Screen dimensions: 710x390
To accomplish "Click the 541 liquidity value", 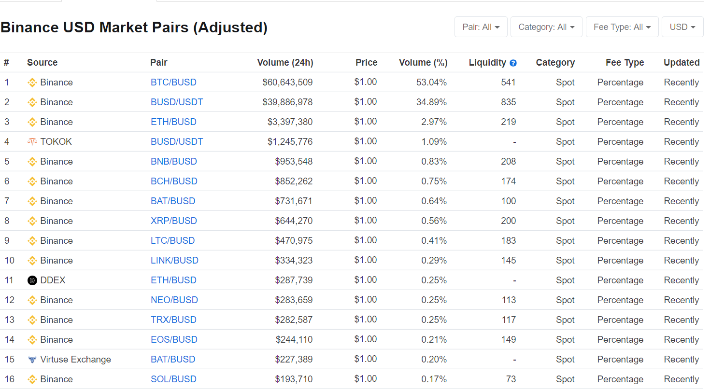I will pyautogui.click(x=508, y=83).
